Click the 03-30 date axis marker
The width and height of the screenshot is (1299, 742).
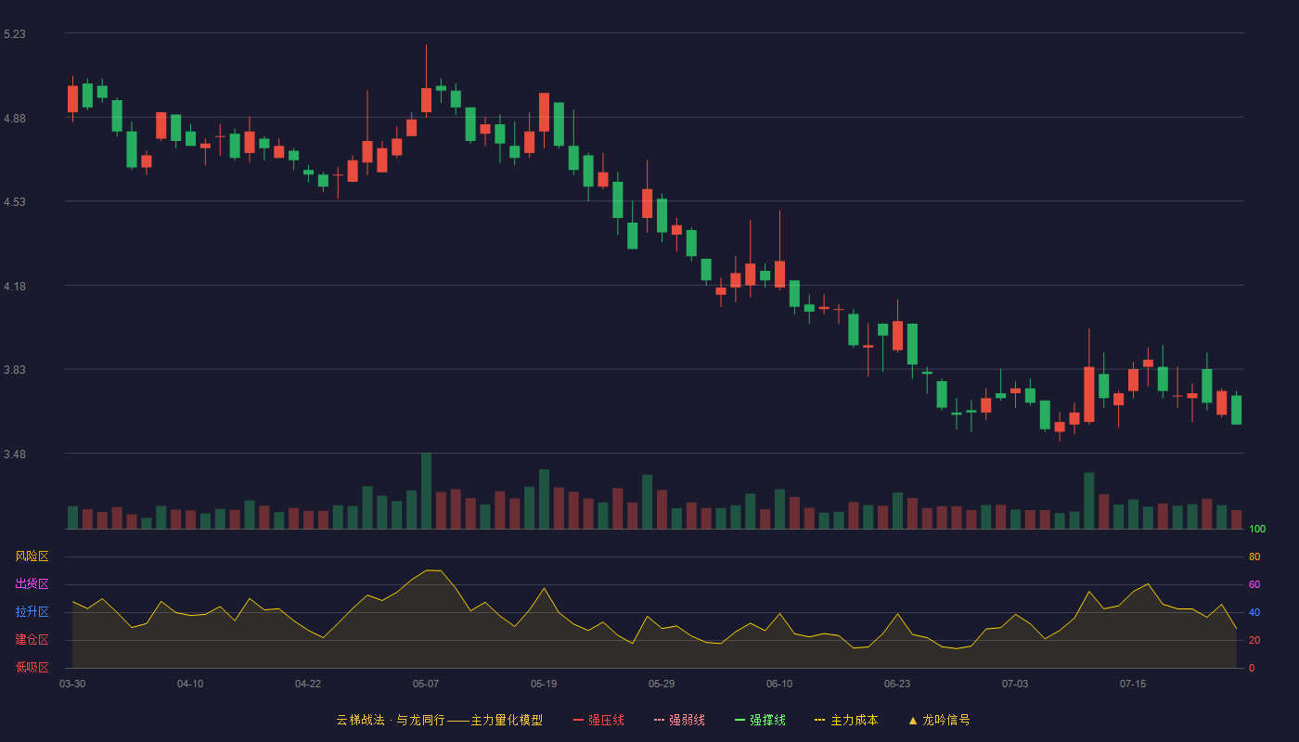pyautogui.click(x=72, y=684)
